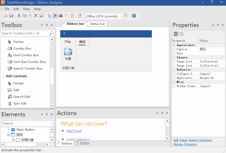Viewport: 226px width, 153px height.
Task: Switch Properties to alphabetical sort
Action: [182, 34]
